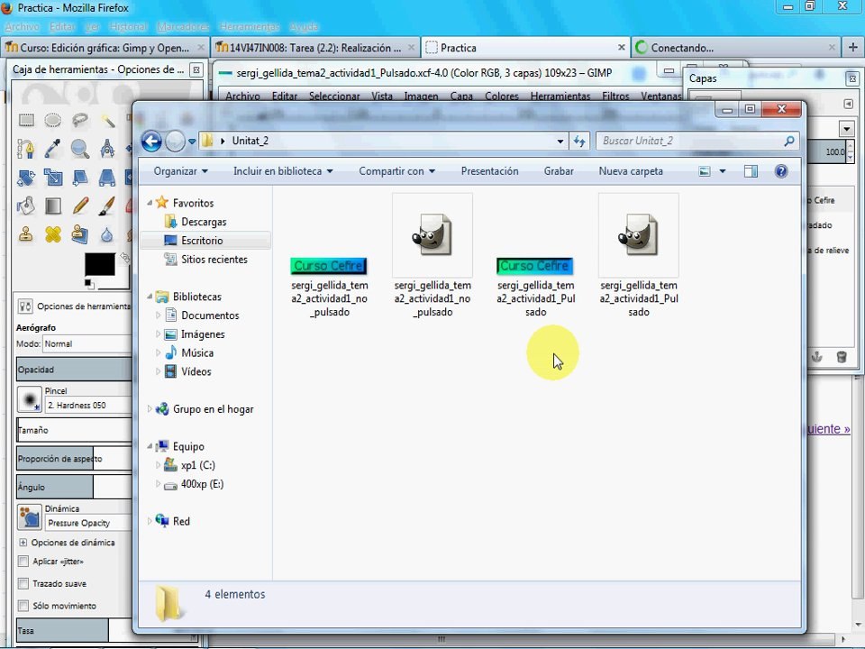Image resolution: width=865 pixels, height=649 pixels.
Task: Click the black foreground color swatch
Action: pyautogui.click(x=100, y=265)
